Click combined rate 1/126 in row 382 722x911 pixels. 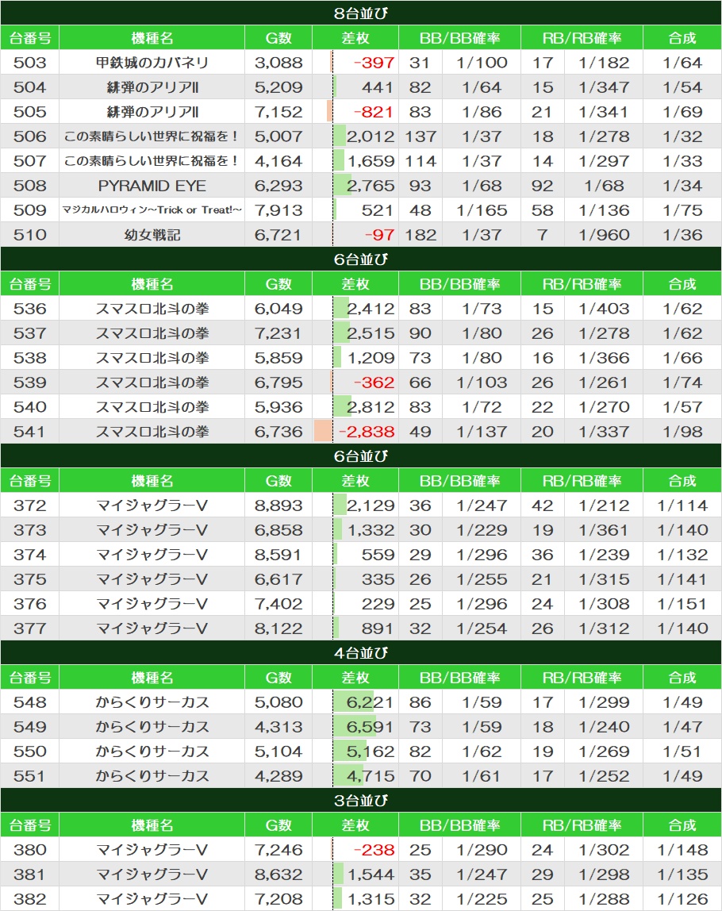[682, 899]
